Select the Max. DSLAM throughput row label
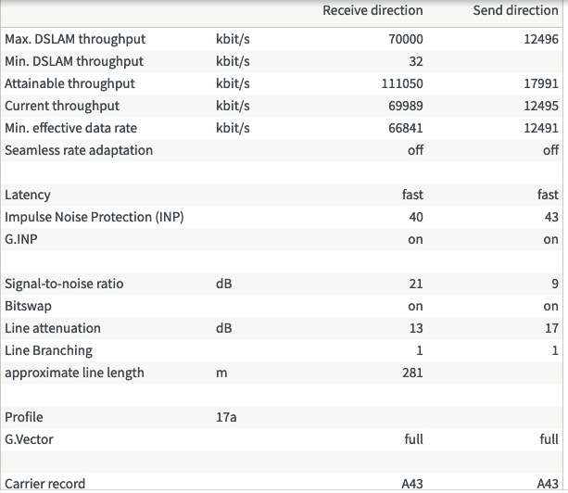The width and height of the screenshot is (568, 493). 75,39
